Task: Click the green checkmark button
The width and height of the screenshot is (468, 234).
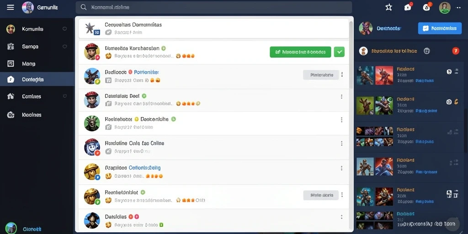Action: pyautogui.click(x=339, y=52)
